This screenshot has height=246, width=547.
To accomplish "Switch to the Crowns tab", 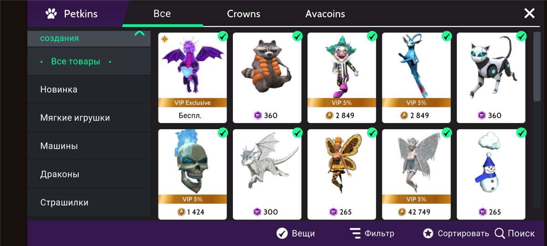I will point(243,14).
